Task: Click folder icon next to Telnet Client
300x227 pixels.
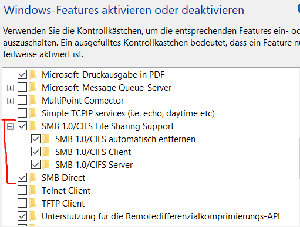Action: click(x=32, y=190)
